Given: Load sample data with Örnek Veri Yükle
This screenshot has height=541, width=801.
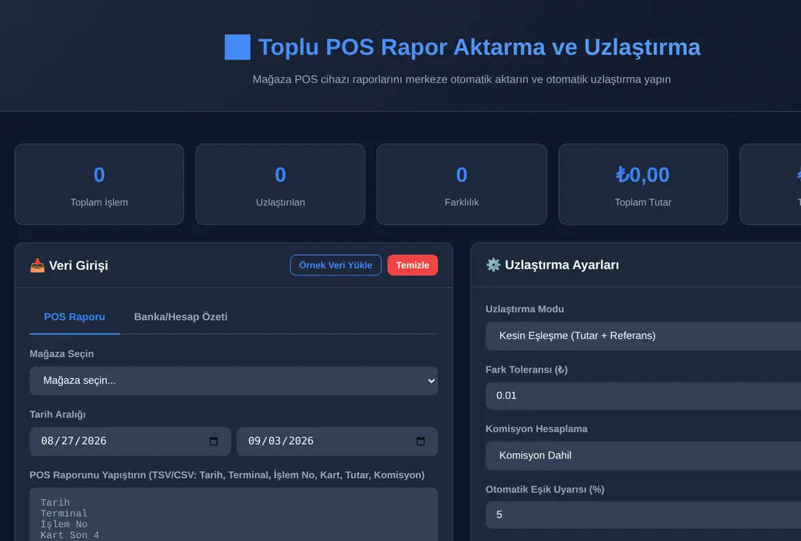Looking at the screenshot, I should [336, 265].
